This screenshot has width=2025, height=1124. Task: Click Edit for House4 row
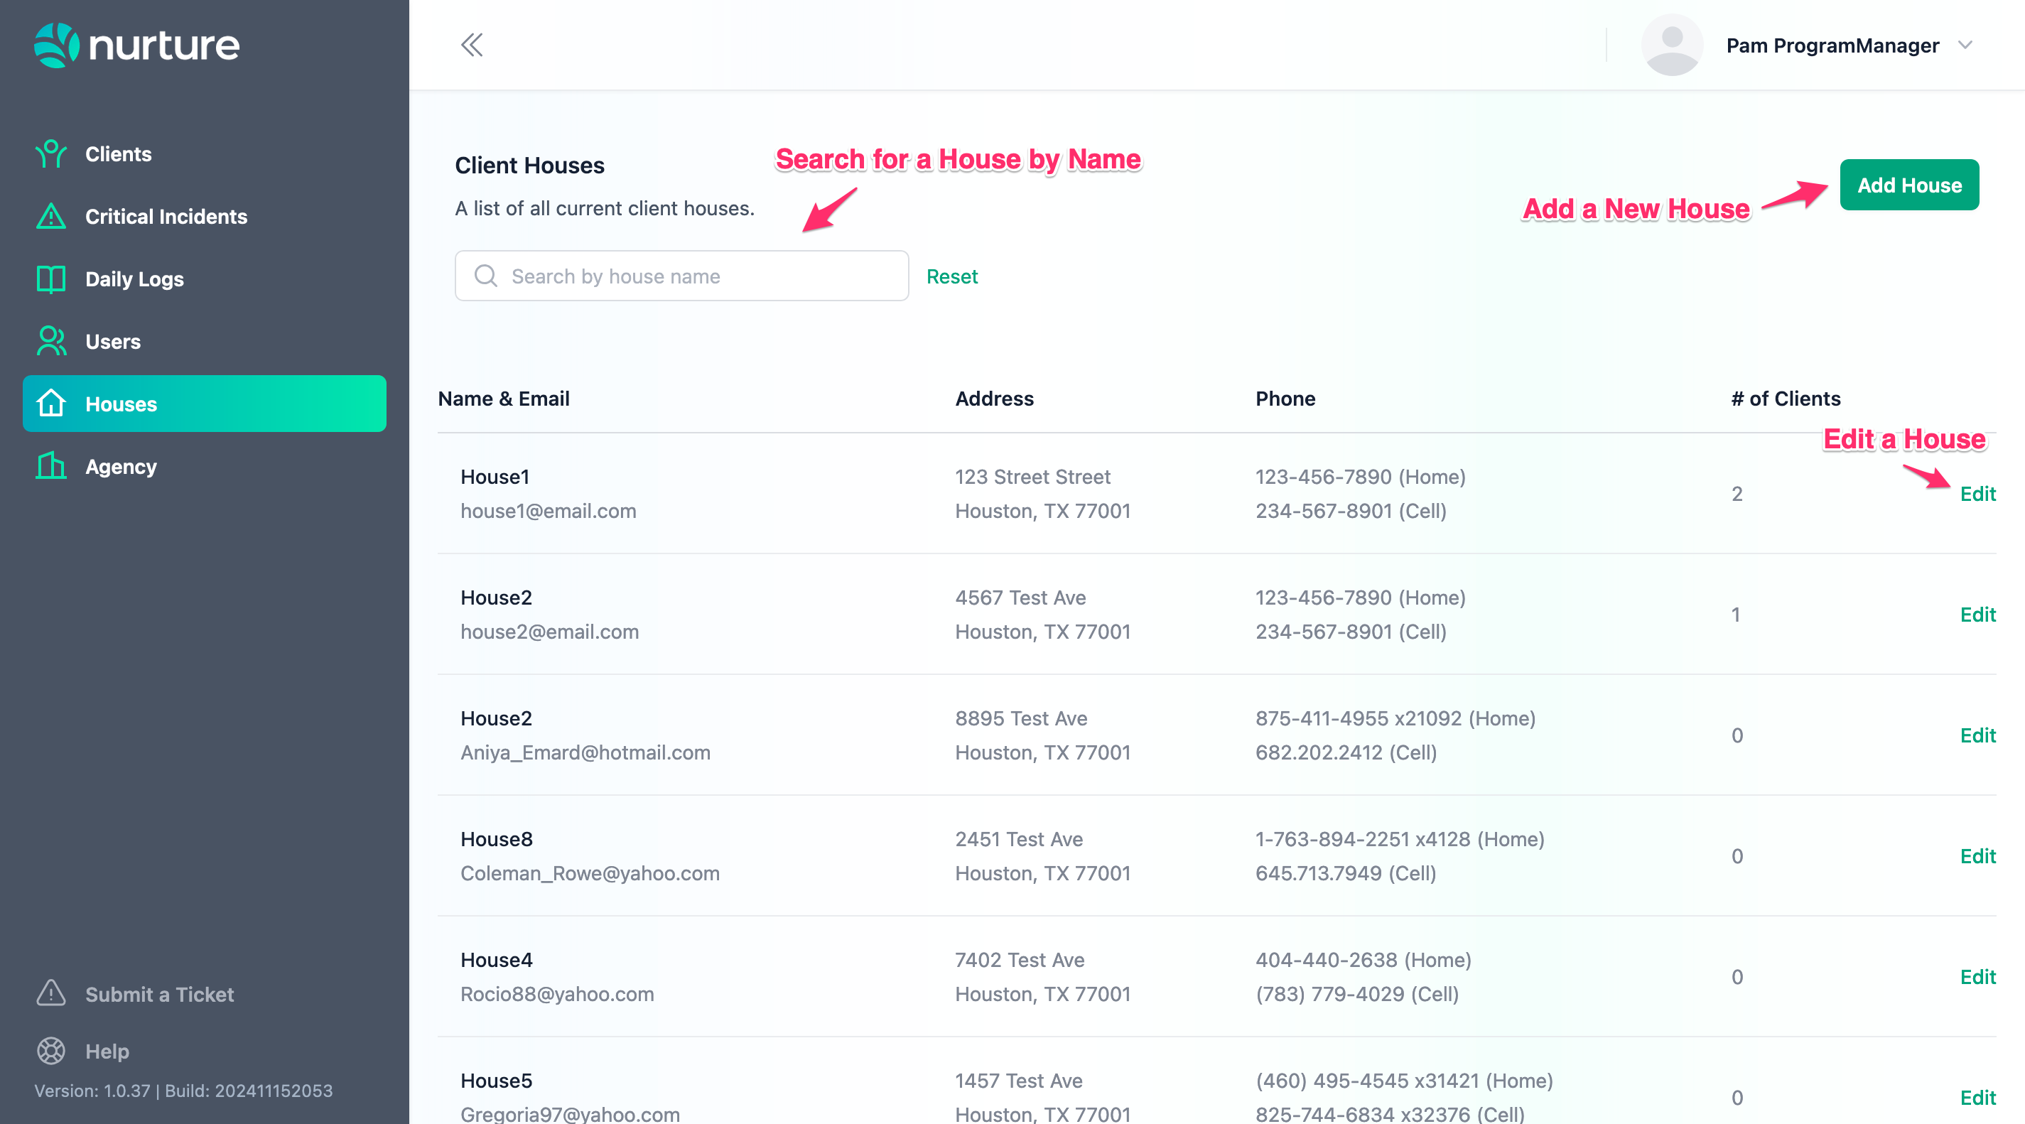pos(1977,977)
